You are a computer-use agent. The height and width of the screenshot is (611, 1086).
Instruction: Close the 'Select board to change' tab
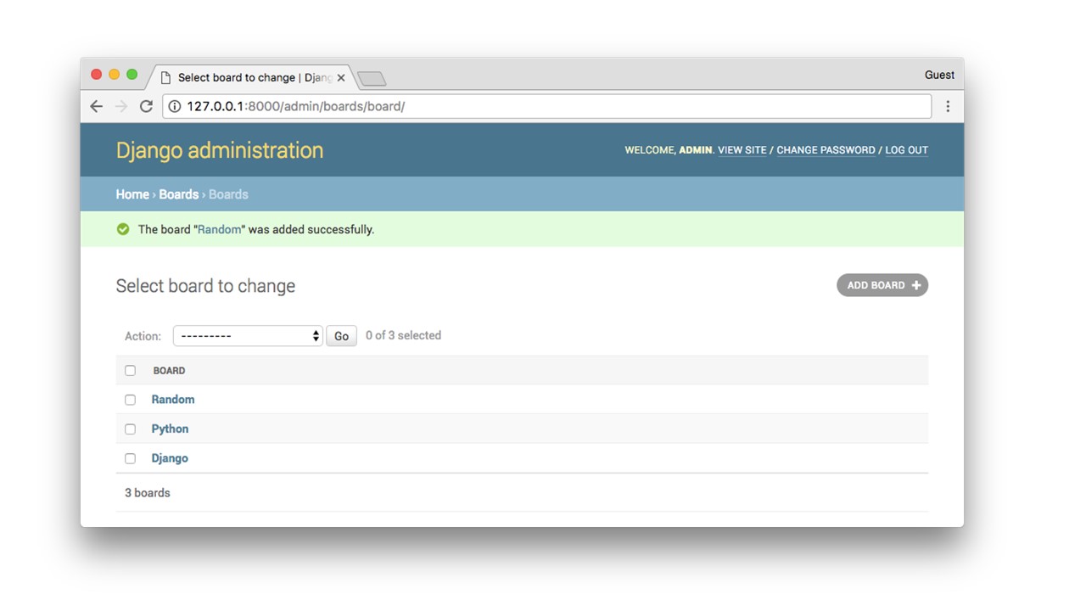point(341,77)
